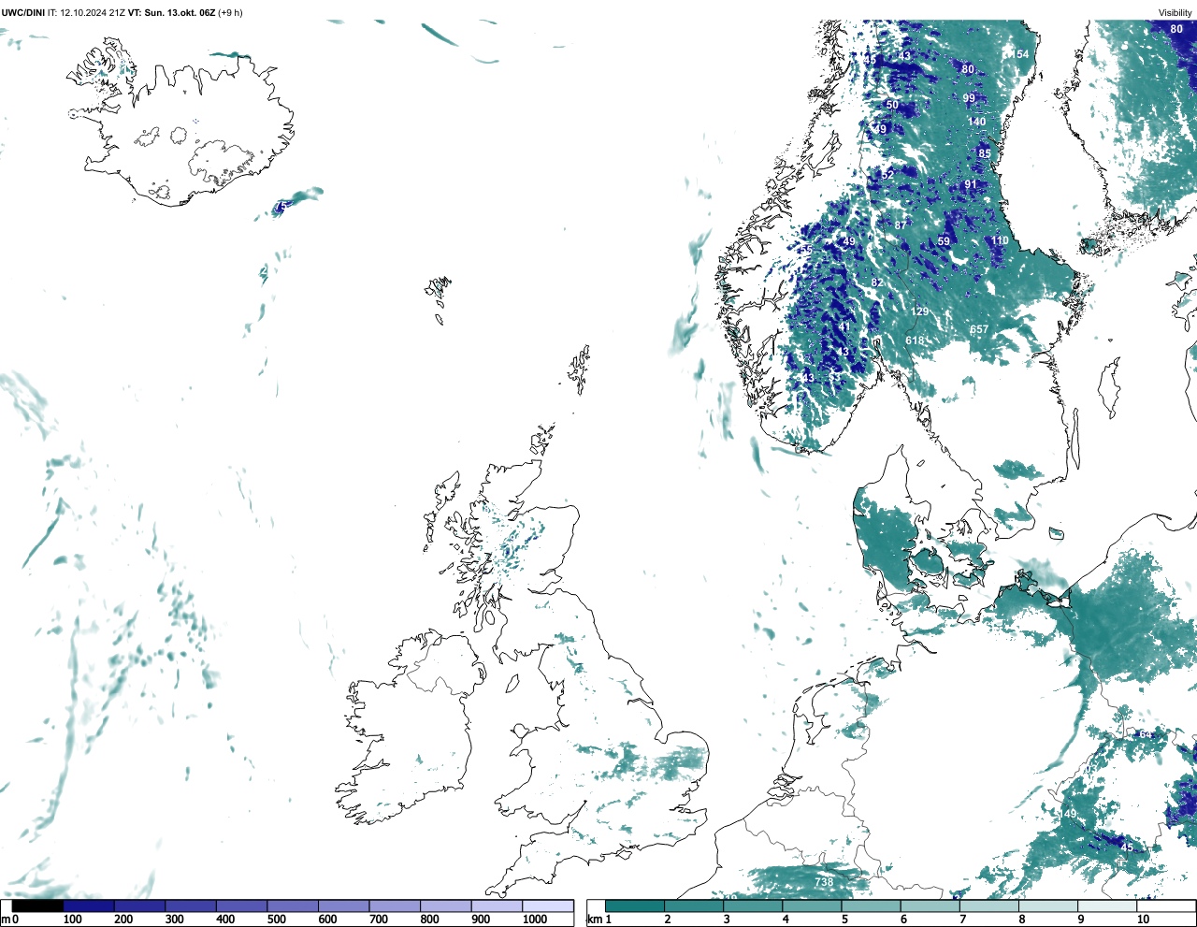Click the '52' visibility value
Screen dimensions: 1197x927
coord(888,175)
